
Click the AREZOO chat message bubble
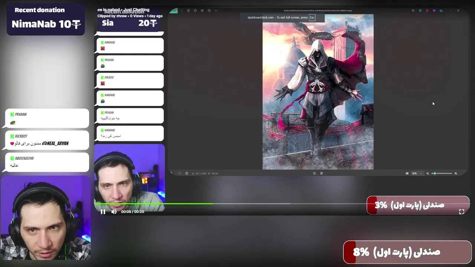pyautogui.click(x=130, y=80)
